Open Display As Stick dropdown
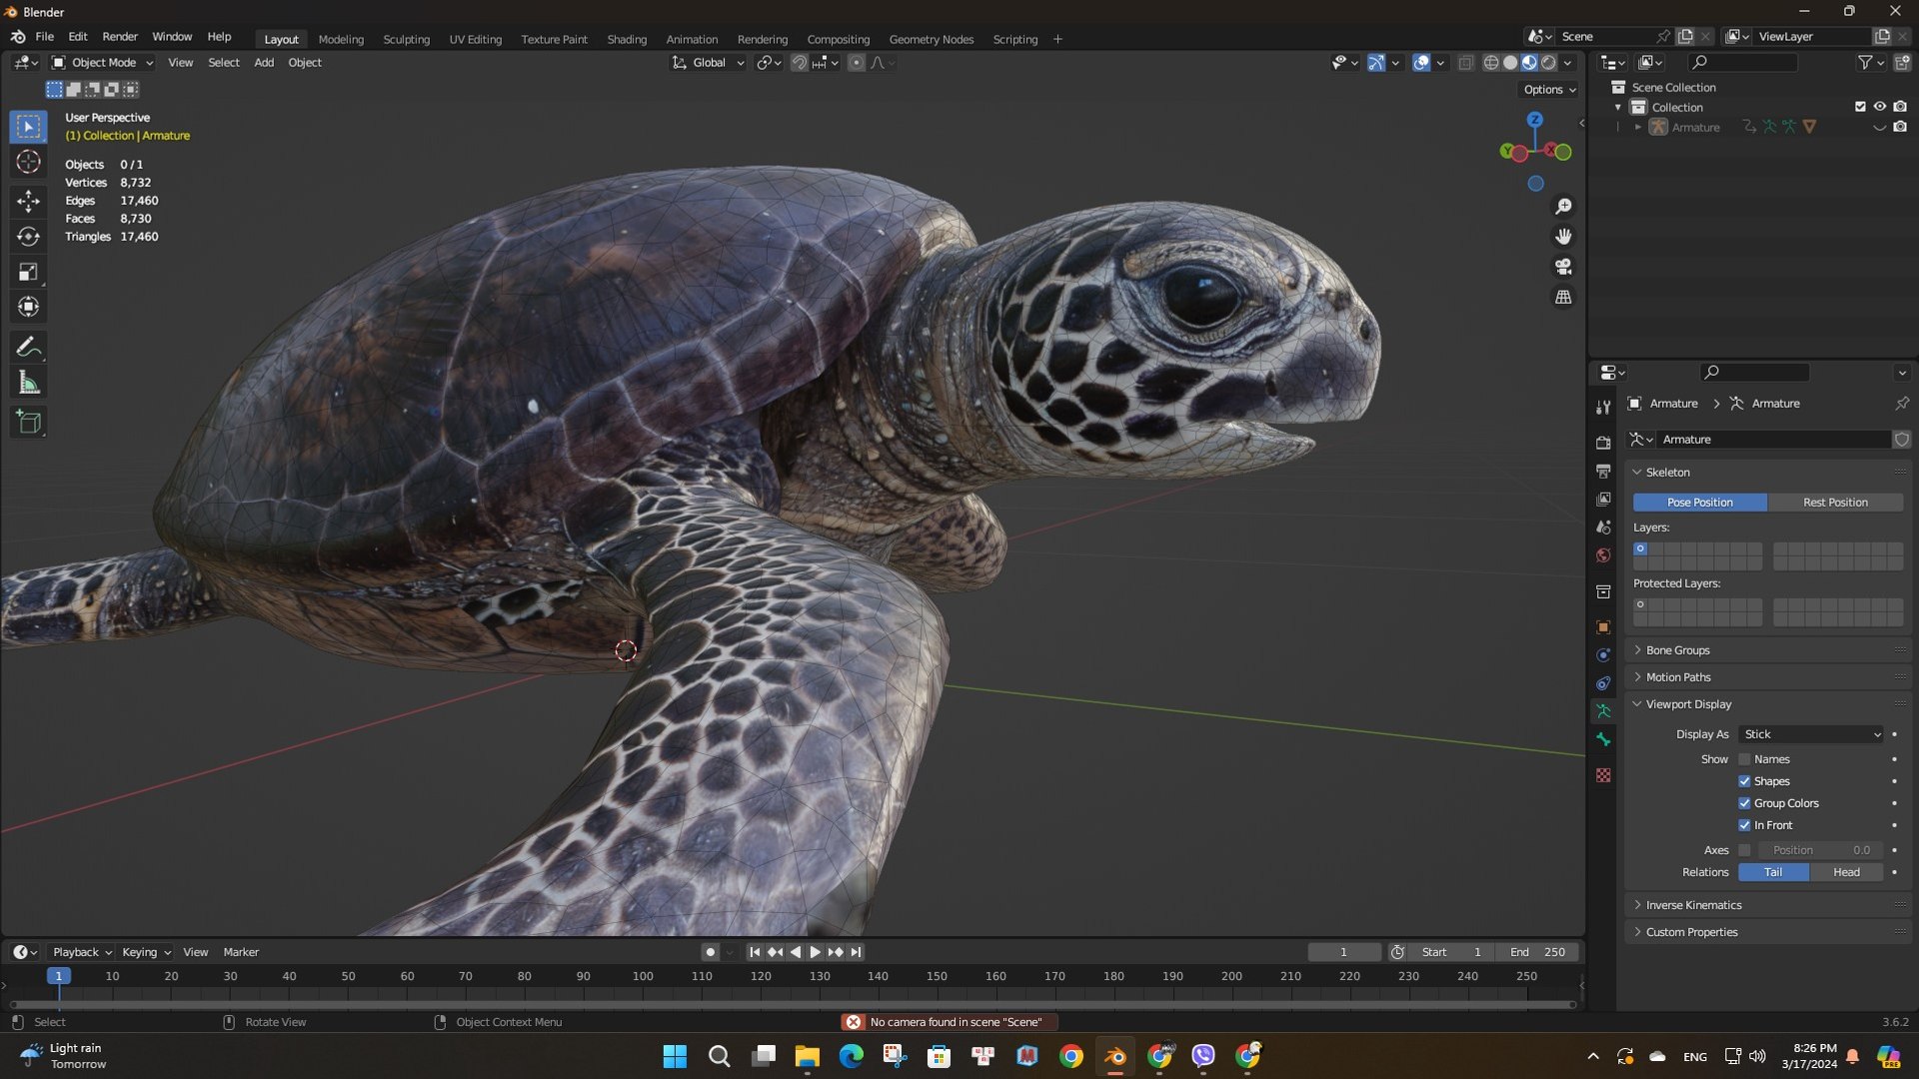Image resolution: width=1919 pixels, height=1079 pixels. point(1811,734)
